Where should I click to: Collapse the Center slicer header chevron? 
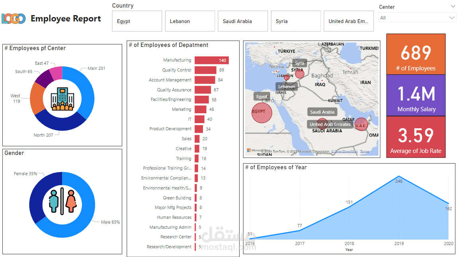[453, 6]
